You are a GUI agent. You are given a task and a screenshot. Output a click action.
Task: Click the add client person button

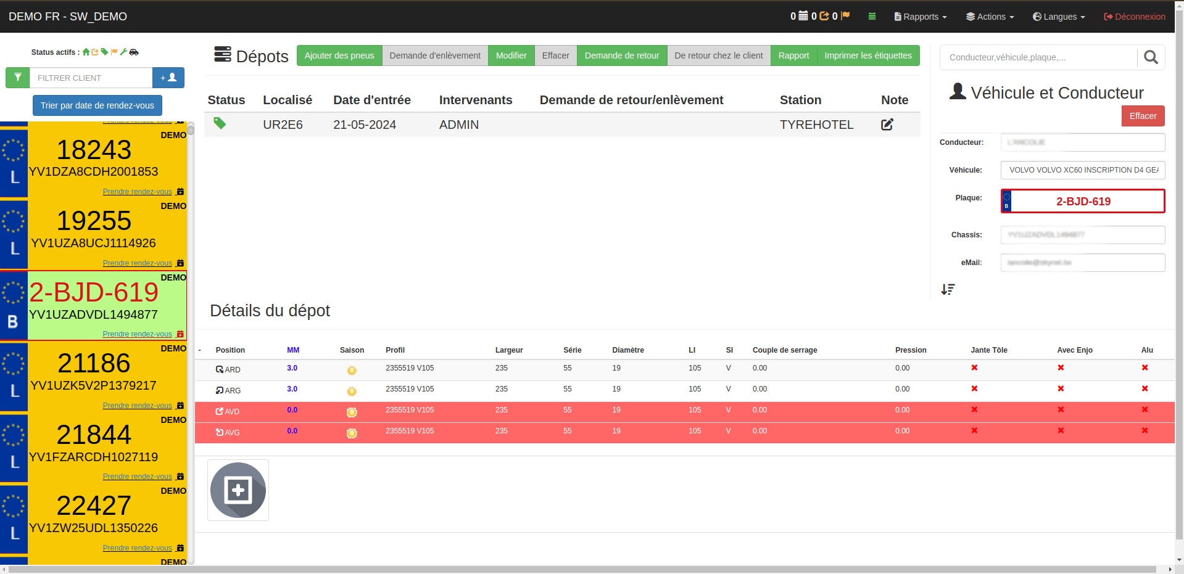tap(168, 78)
